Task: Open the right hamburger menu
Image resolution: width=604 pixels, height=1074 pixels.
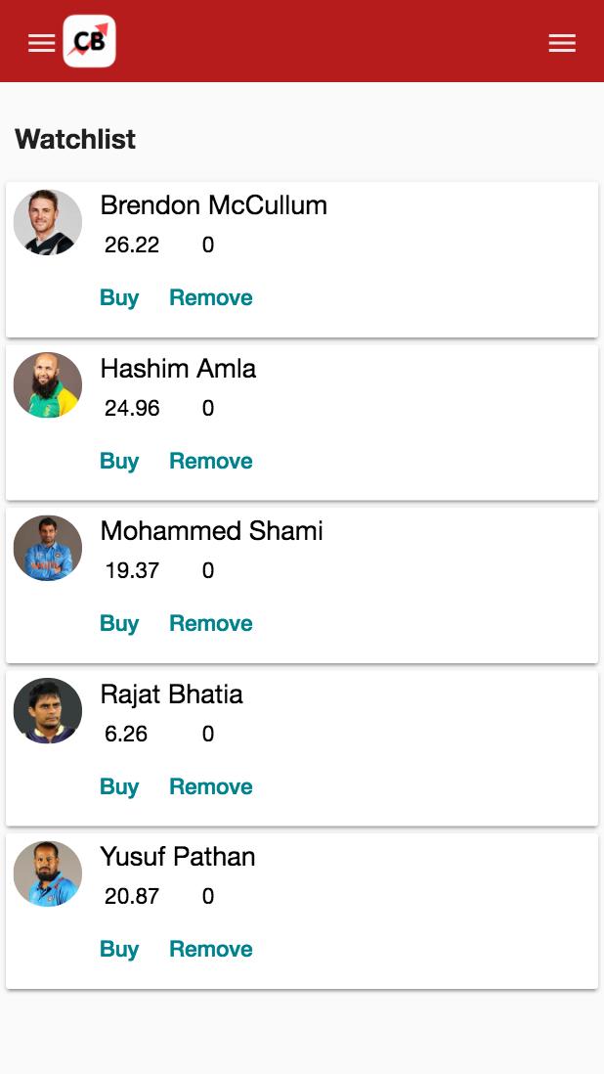Action: click(562, 43)
